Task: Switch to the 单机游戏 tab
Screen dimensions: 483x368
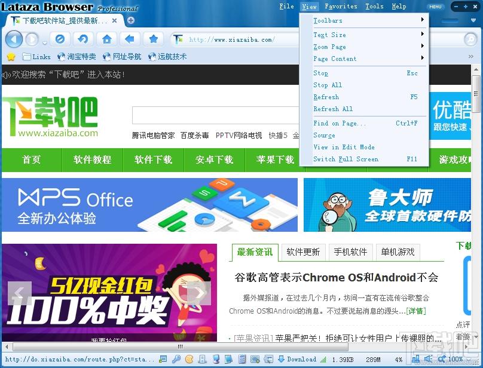Action: coord(398,252)
